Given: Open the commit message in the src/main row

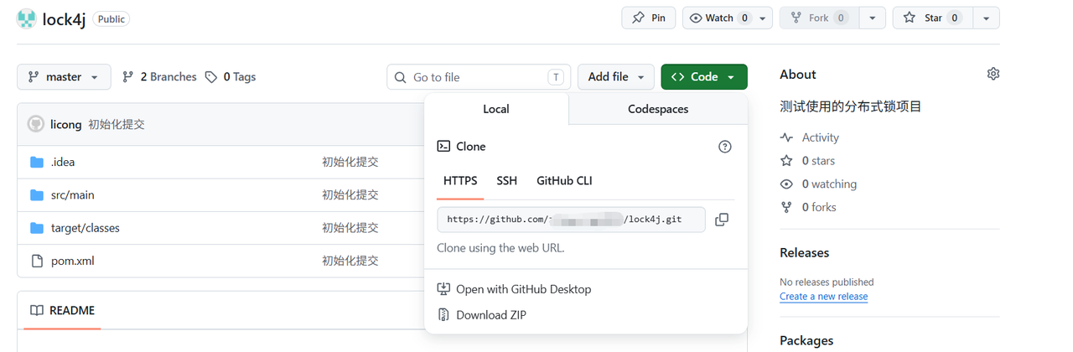Looking at the screenshot, I should pyautogui.click(x=350, y=194).
